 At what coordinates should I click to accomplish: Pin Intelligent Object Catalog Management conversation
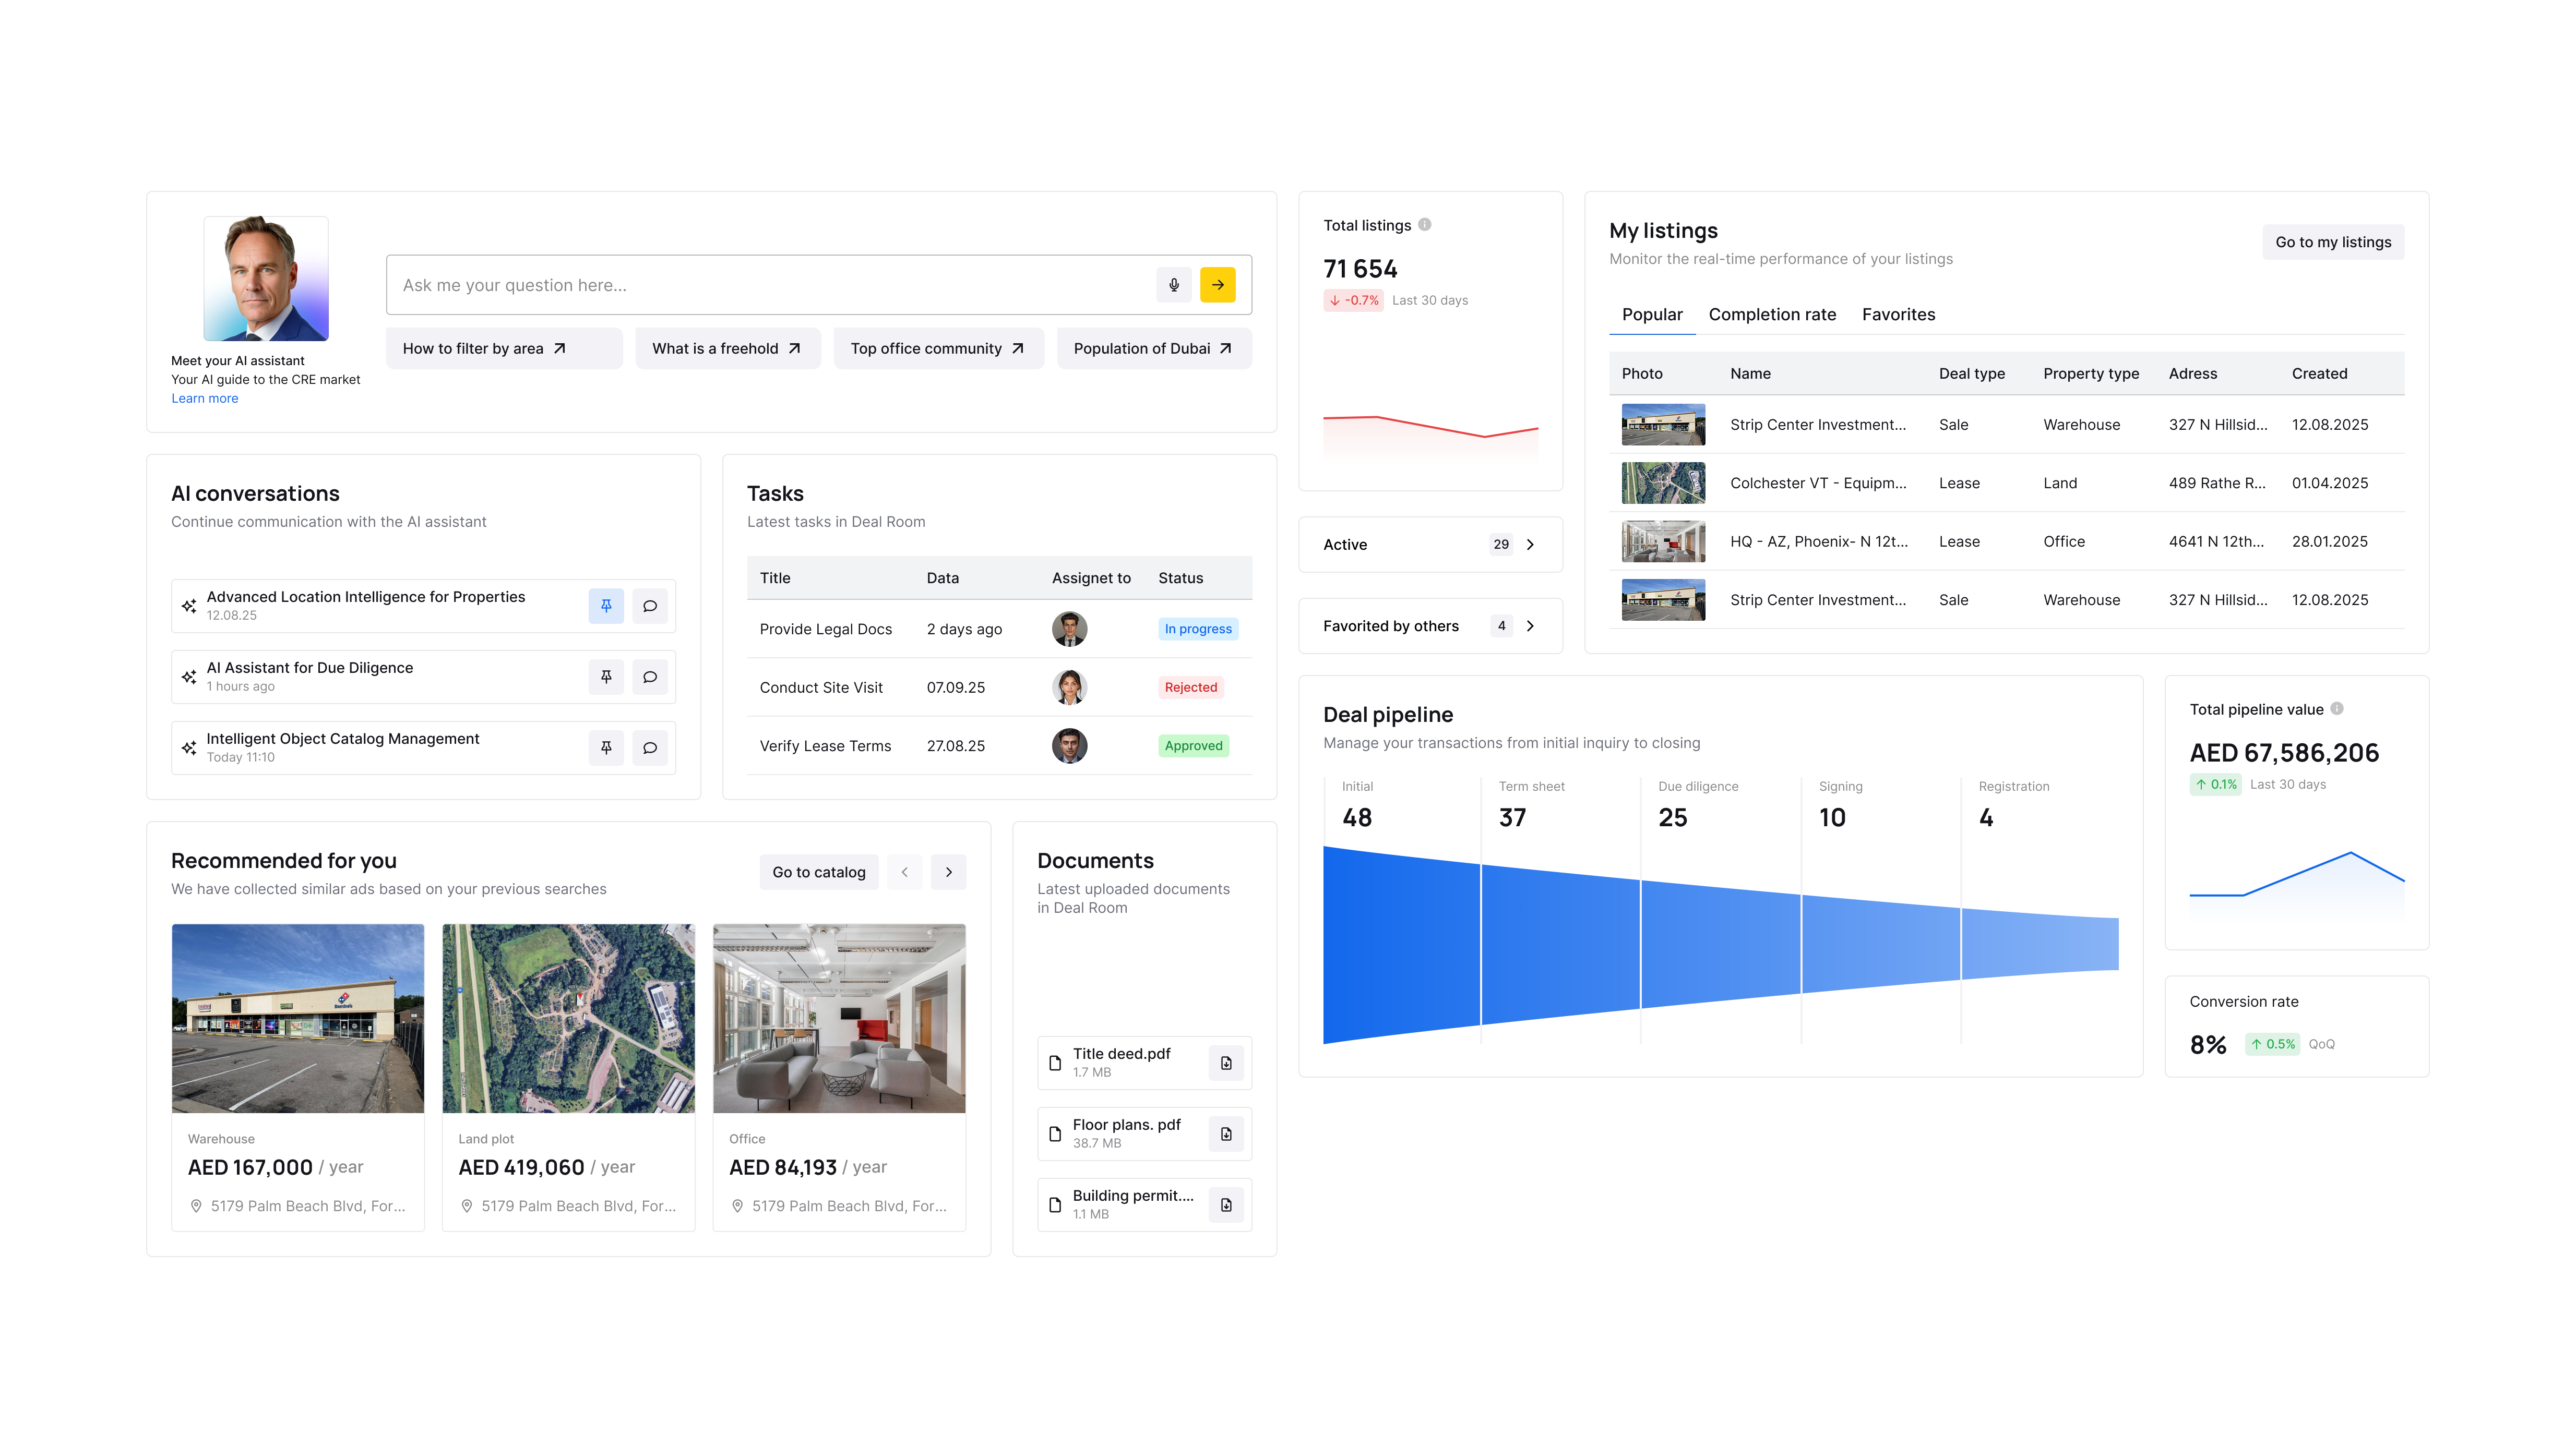click(606, 747)
